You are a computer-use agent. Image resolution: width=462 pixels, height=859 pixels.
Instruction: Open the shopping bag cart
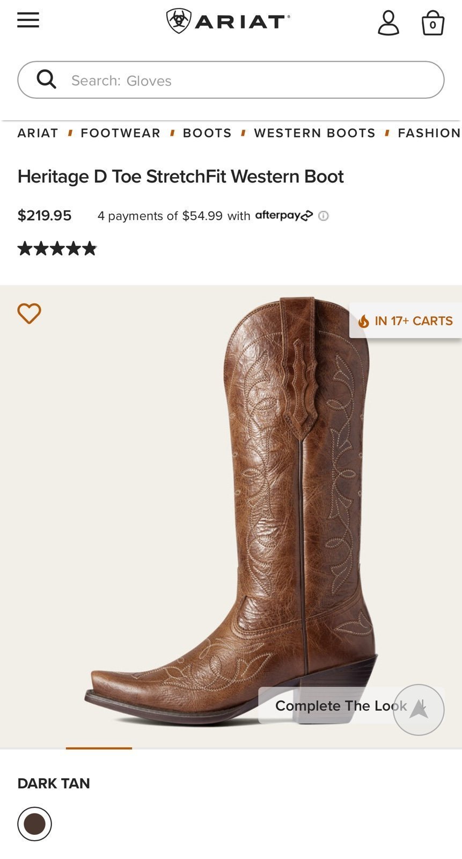click(432, 23)
